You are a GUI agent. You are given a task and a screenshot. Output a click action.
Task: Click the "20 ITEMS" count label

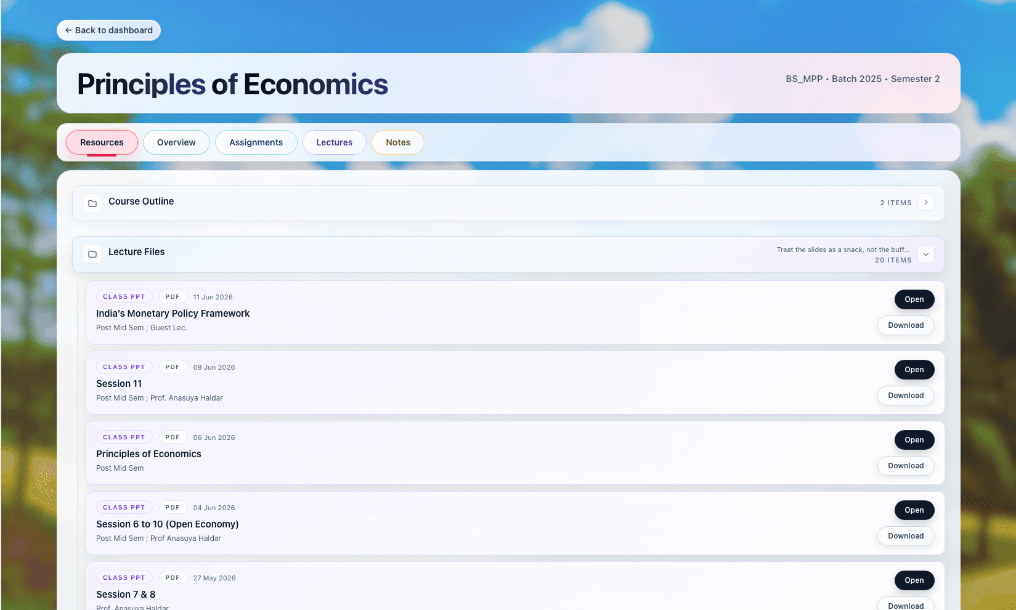893,260
